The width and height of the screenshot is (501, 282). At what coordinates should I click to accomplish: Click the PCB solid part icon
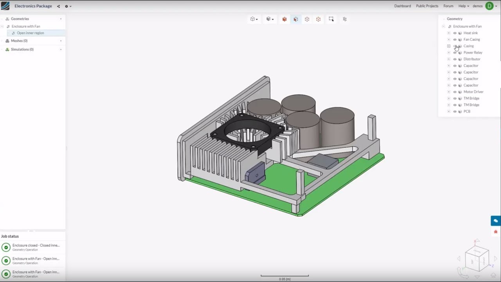pyautogui.click(x=460, y=112)
